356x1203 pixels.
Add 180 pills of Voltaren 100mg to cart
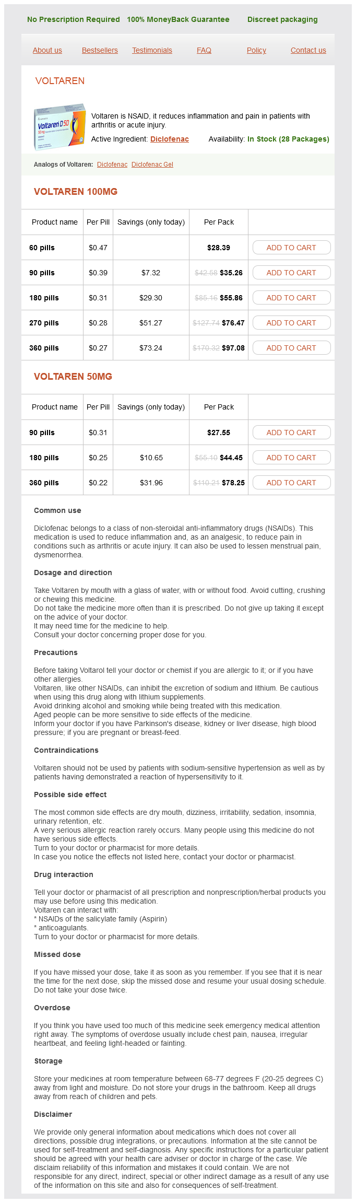(291, 298)
